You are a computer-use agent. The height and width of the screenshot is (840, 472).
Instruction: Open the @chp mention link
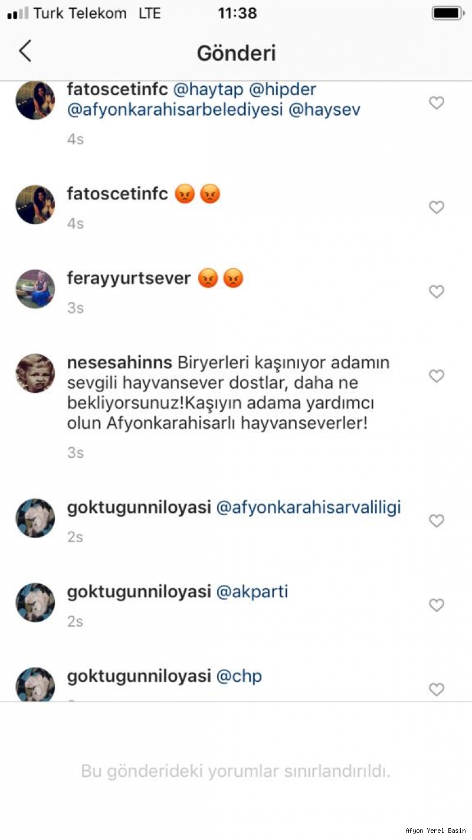[x=240, y=676]
